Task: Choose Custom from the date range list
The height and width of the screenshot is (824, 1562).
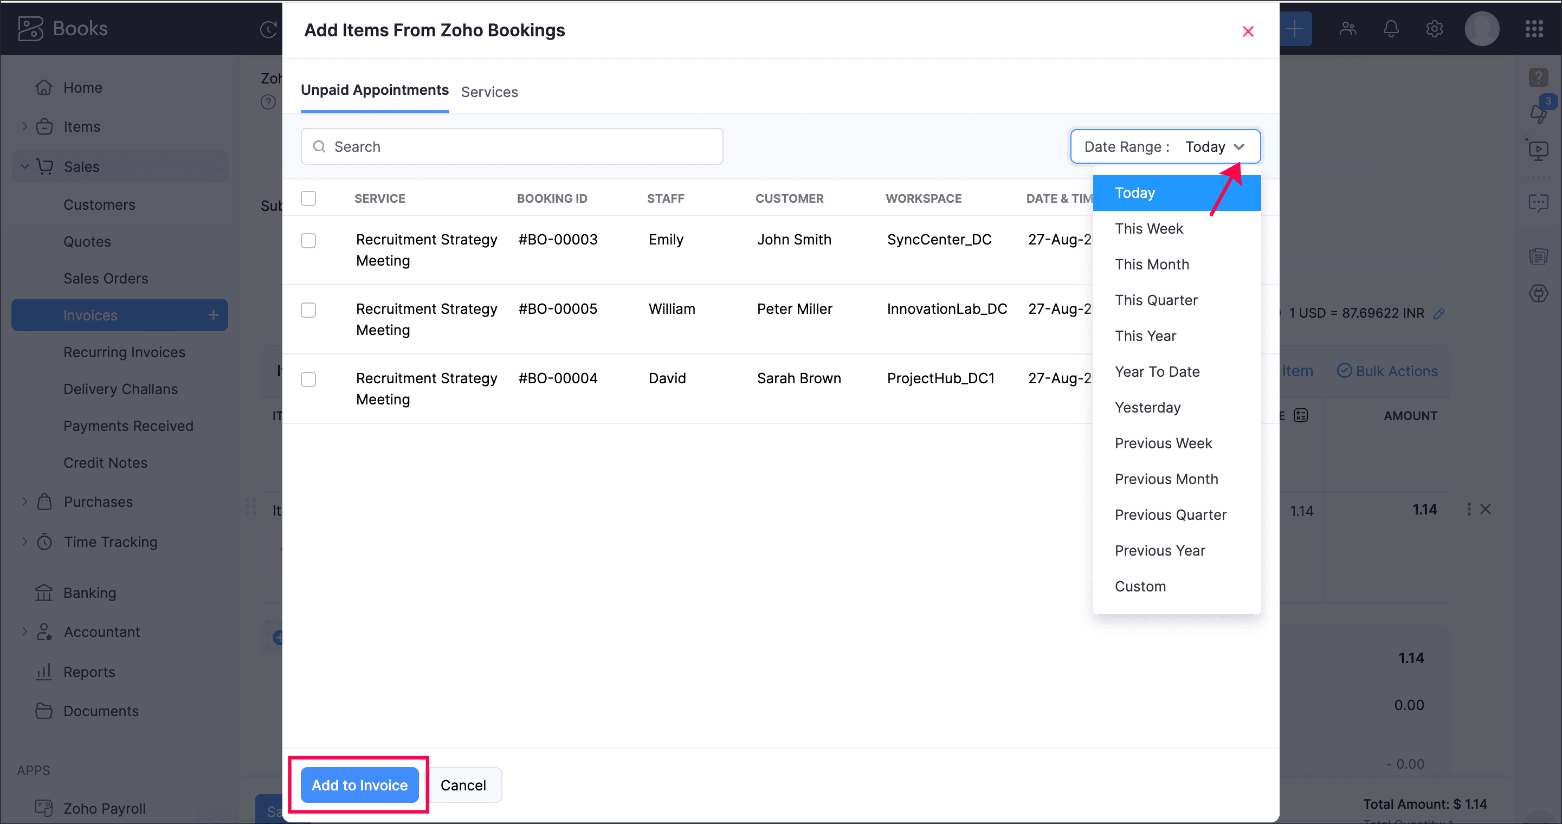Action: click(x=1140, y=587)
